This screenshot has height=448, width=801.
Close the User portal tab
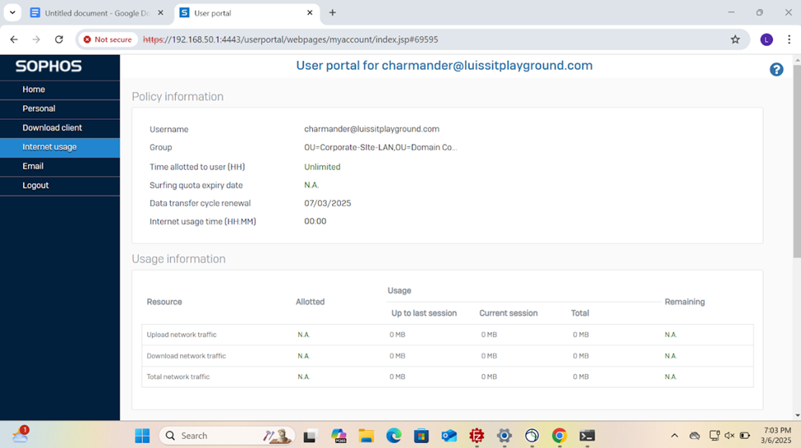[x=310, y=13]
